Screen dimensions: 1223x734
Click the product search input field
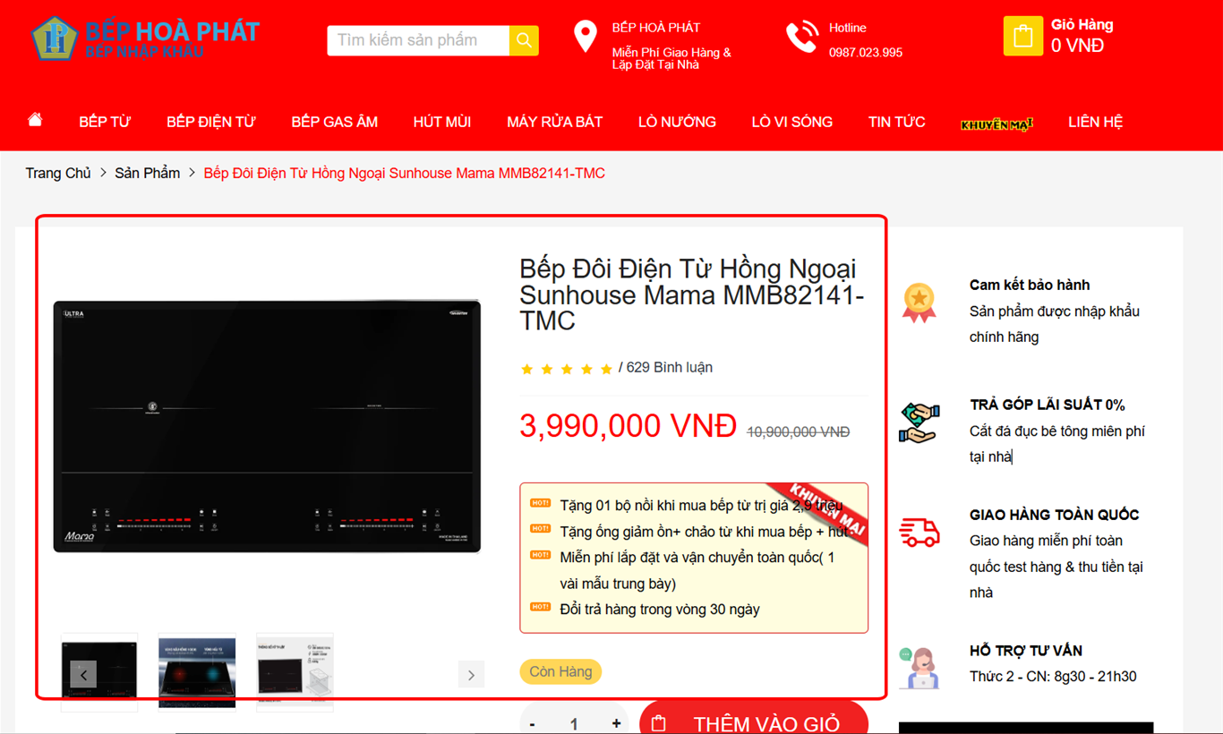pyautogui.click(x=418, y=40)
